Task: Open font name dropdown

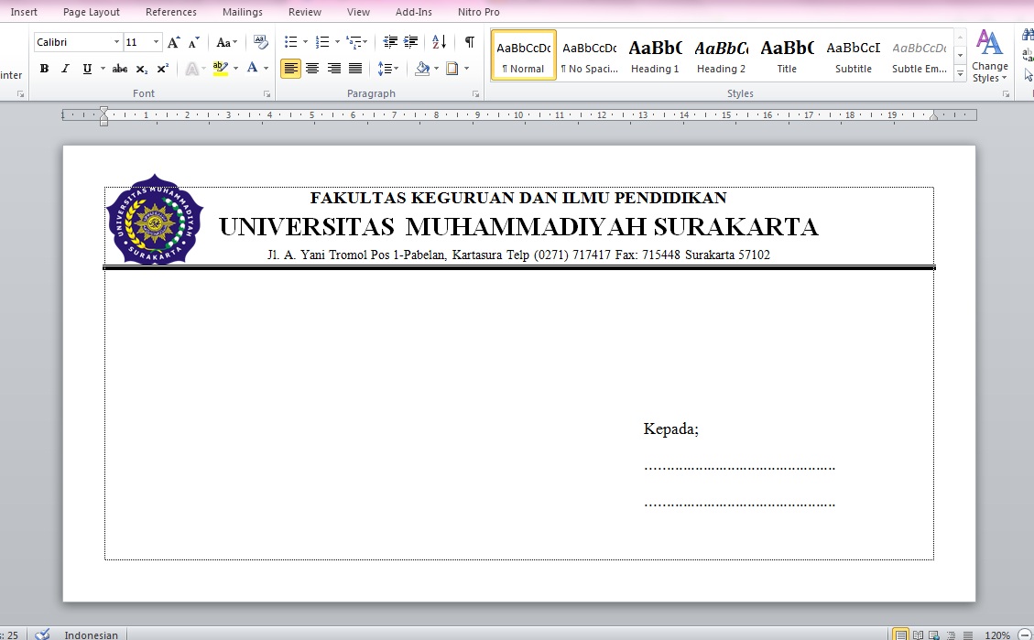Action: [x=116, y=42]
